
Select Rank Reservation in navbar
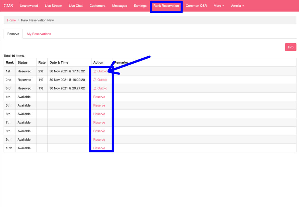(166, 6)
